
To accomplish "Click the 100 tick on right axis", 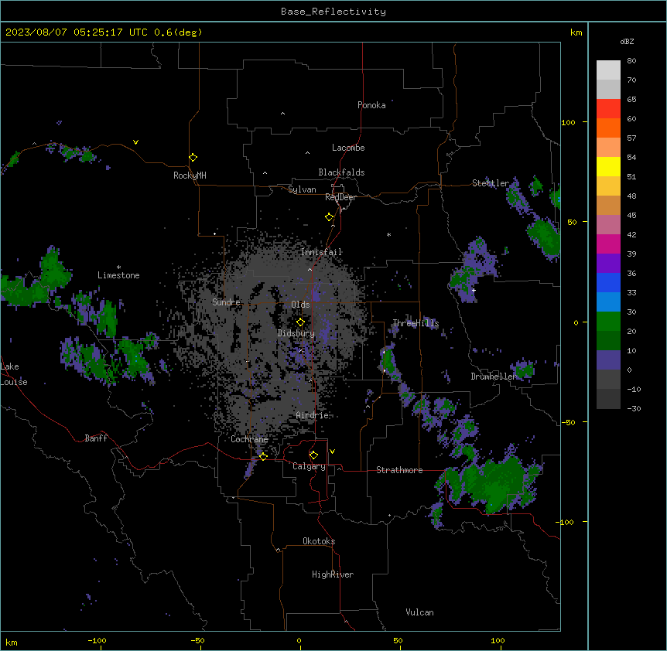I will (x=568, y=122).
